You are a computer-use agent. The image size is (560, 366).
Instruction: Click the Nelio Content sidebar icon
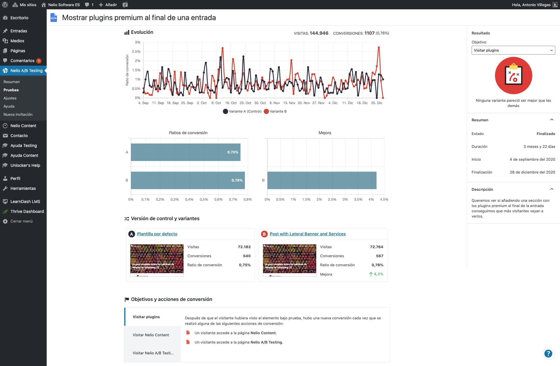pos(5,126)
